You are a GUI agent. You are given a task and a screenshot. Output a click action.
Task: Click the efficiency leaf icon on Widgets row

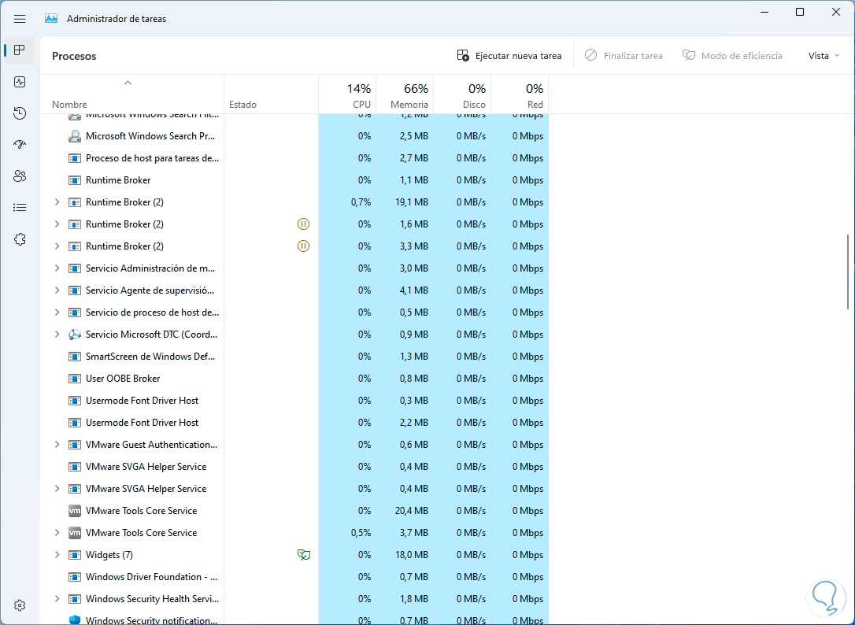pyautogui.click(x=303, y=555)
